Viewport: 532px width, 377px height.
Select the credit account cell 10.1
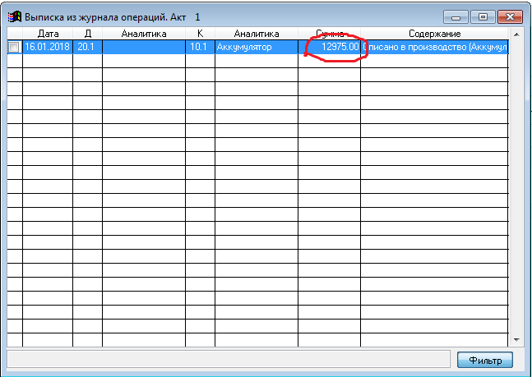(200, 48)
